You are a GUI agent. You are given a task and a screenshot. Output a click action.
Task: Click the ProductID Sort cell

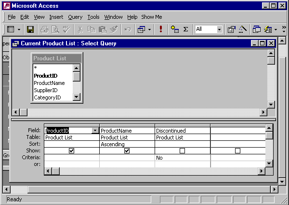[x=72, y=144]
